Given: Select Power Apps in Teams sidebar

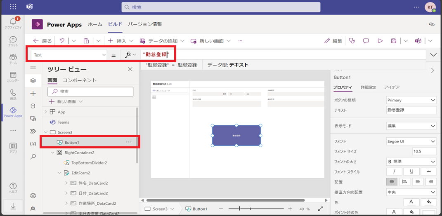Looking at the screenshot, I should pyautogui.click(x=13, y=112).
